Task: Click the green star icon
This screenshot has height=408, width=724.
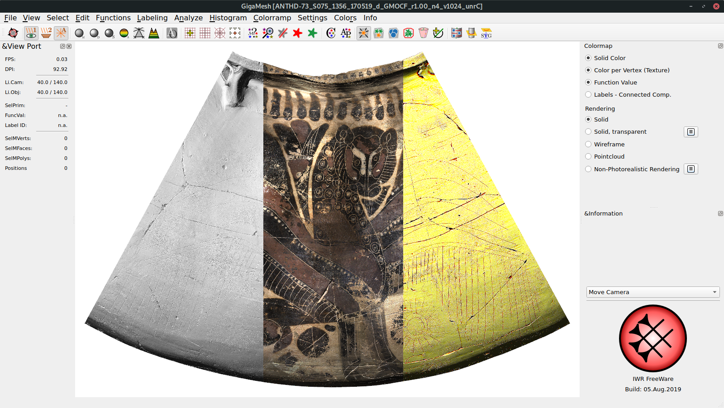Action: [312, 33]
